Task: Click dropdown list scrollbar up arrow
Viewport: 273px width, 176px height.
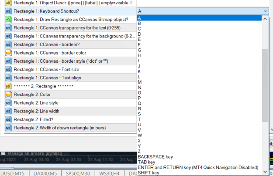Action: point(265,19)
